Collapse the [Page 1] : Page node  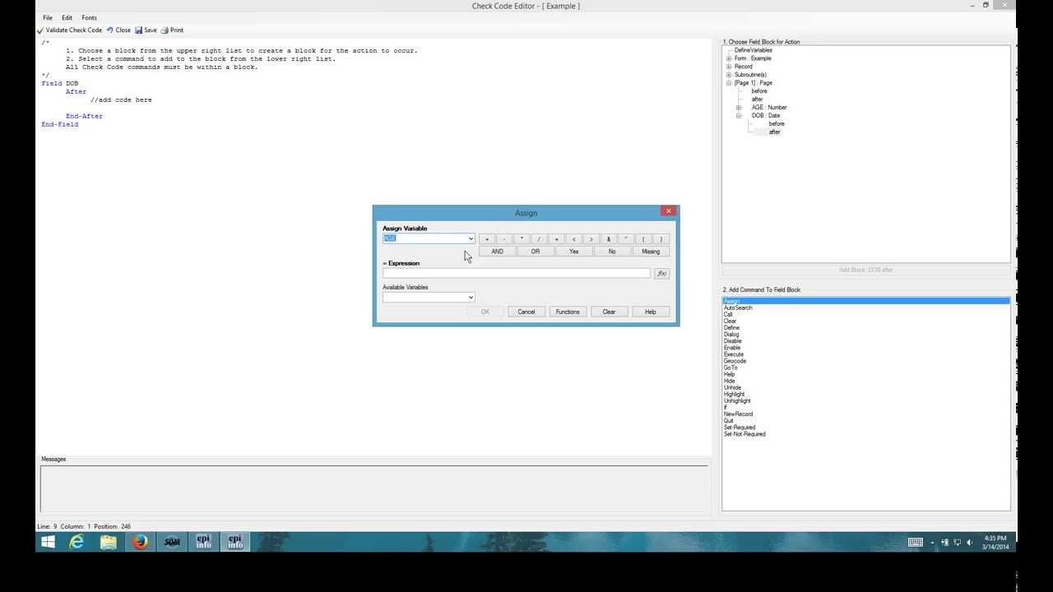[729, 83]
